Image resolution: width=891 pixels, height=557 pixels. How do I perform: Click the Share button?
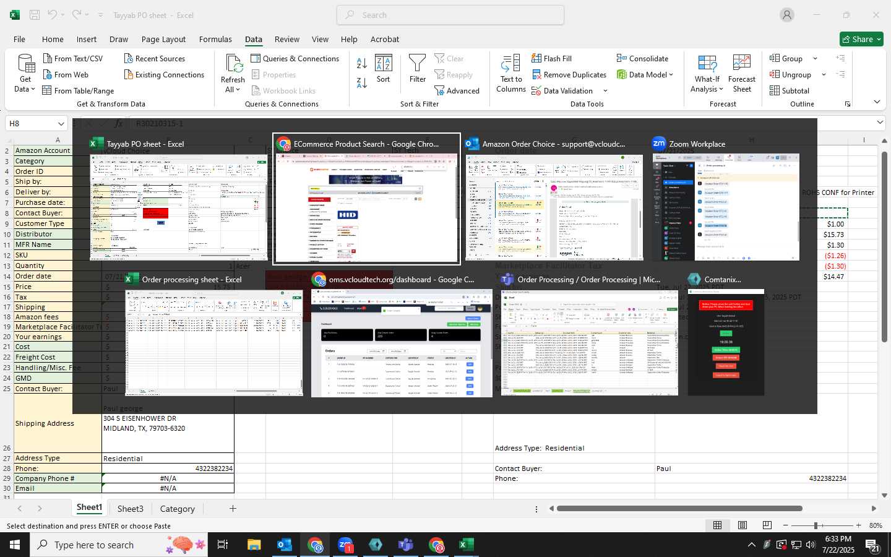pos(861,39)
